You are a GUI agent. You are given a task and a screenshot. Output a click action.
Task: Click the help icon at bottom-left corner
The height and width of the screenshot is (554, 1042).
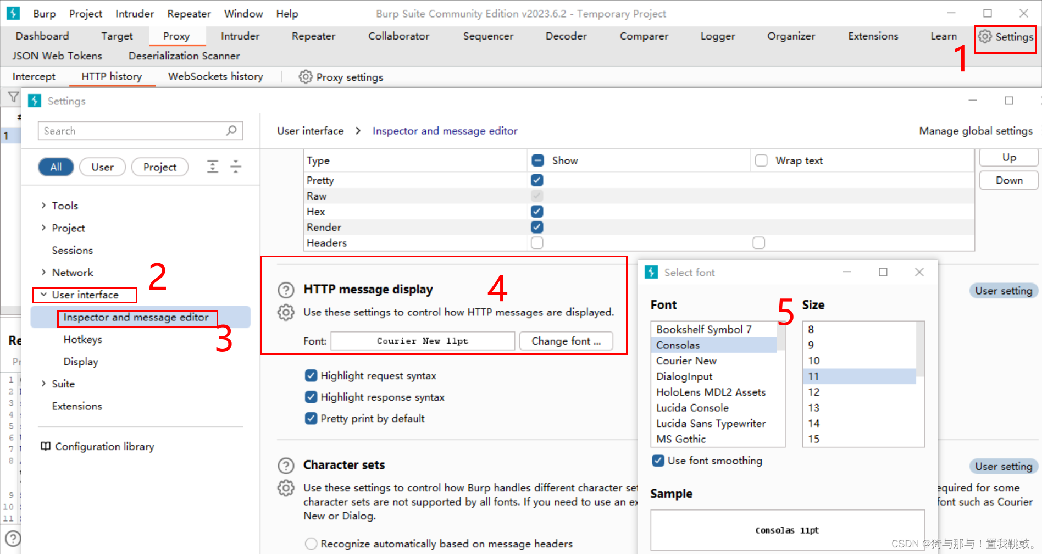pyautogui.click(x=13, y=539)
